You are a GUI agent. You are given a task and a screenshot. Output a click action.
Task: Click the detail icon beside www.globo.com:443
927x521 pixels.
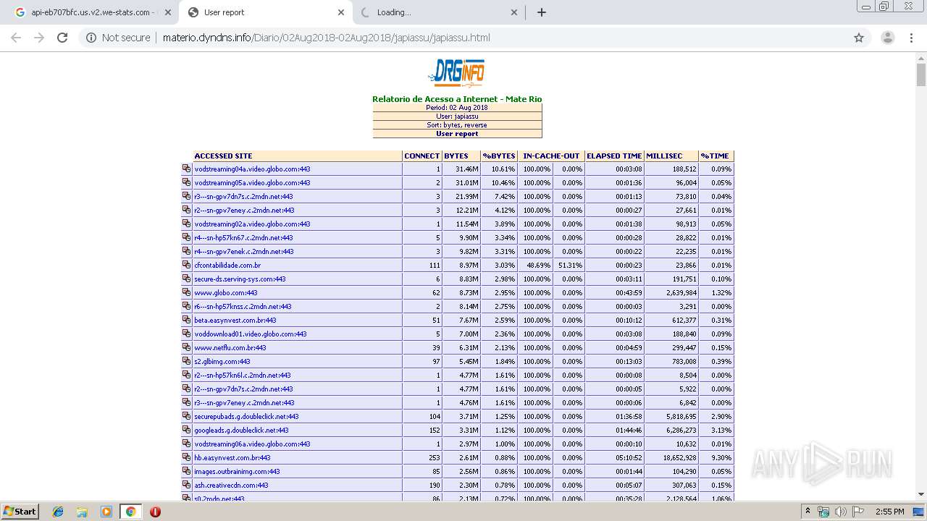pyautogui.click(x=186, y=292)
